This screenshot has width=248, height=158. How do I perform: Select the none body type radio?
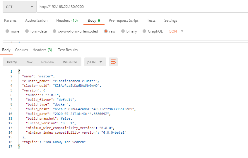[x=7, y=31]
